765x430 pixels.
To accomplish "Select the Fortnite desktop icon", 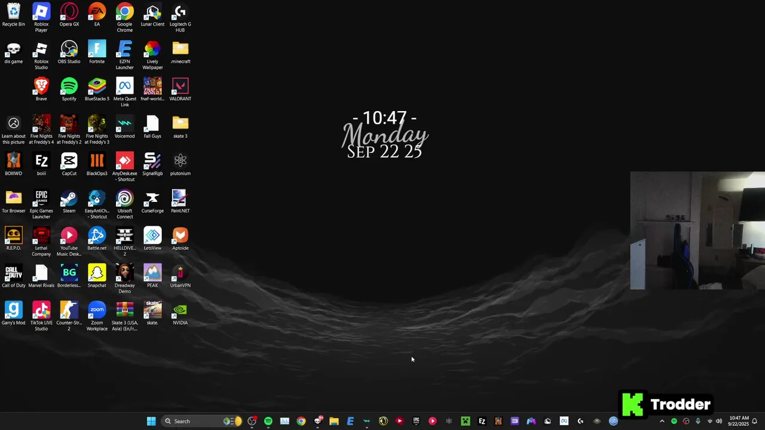I will click(97, 53).
